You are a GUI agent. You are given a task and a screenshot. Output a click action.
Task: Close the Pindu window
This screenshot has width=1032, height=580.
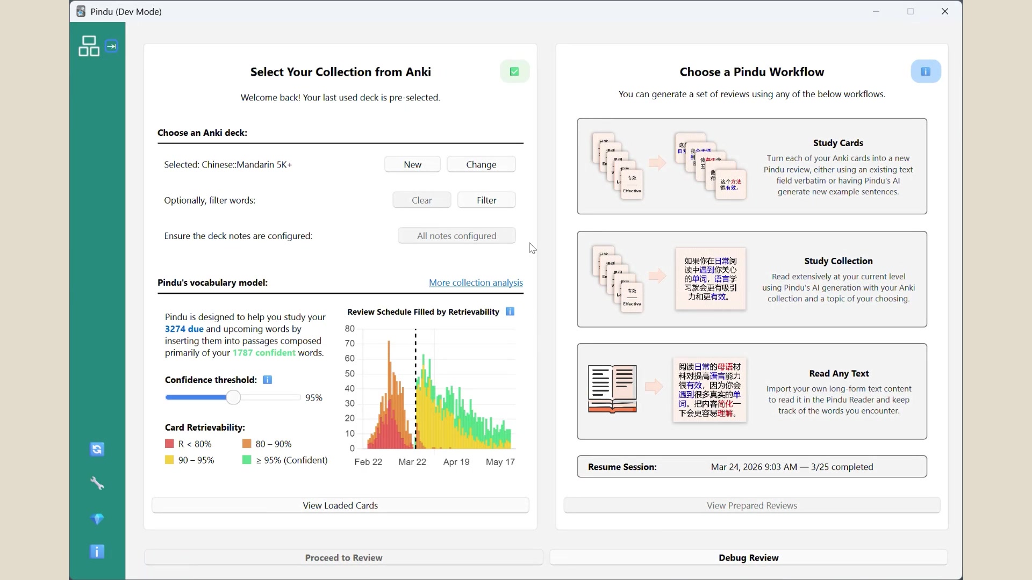(945, 11)
